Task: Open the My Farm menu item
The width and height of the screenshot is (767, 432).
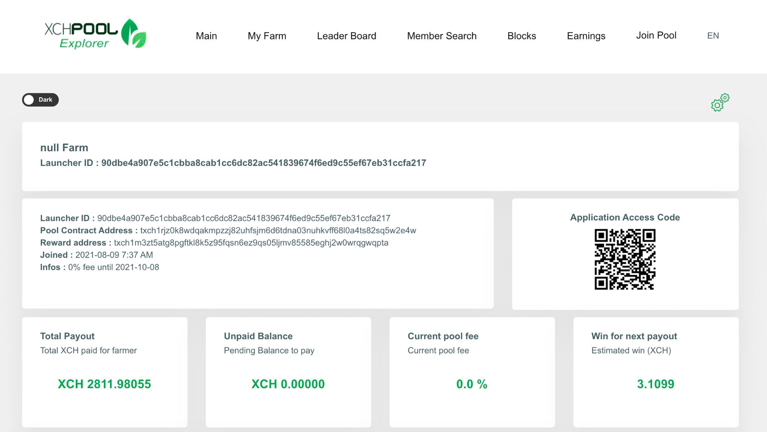Action: click(267, 36)
